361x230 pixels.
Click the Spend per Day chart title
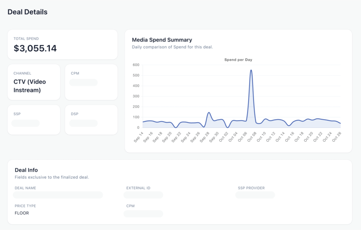pyautogui.click(x=238, y=60)
